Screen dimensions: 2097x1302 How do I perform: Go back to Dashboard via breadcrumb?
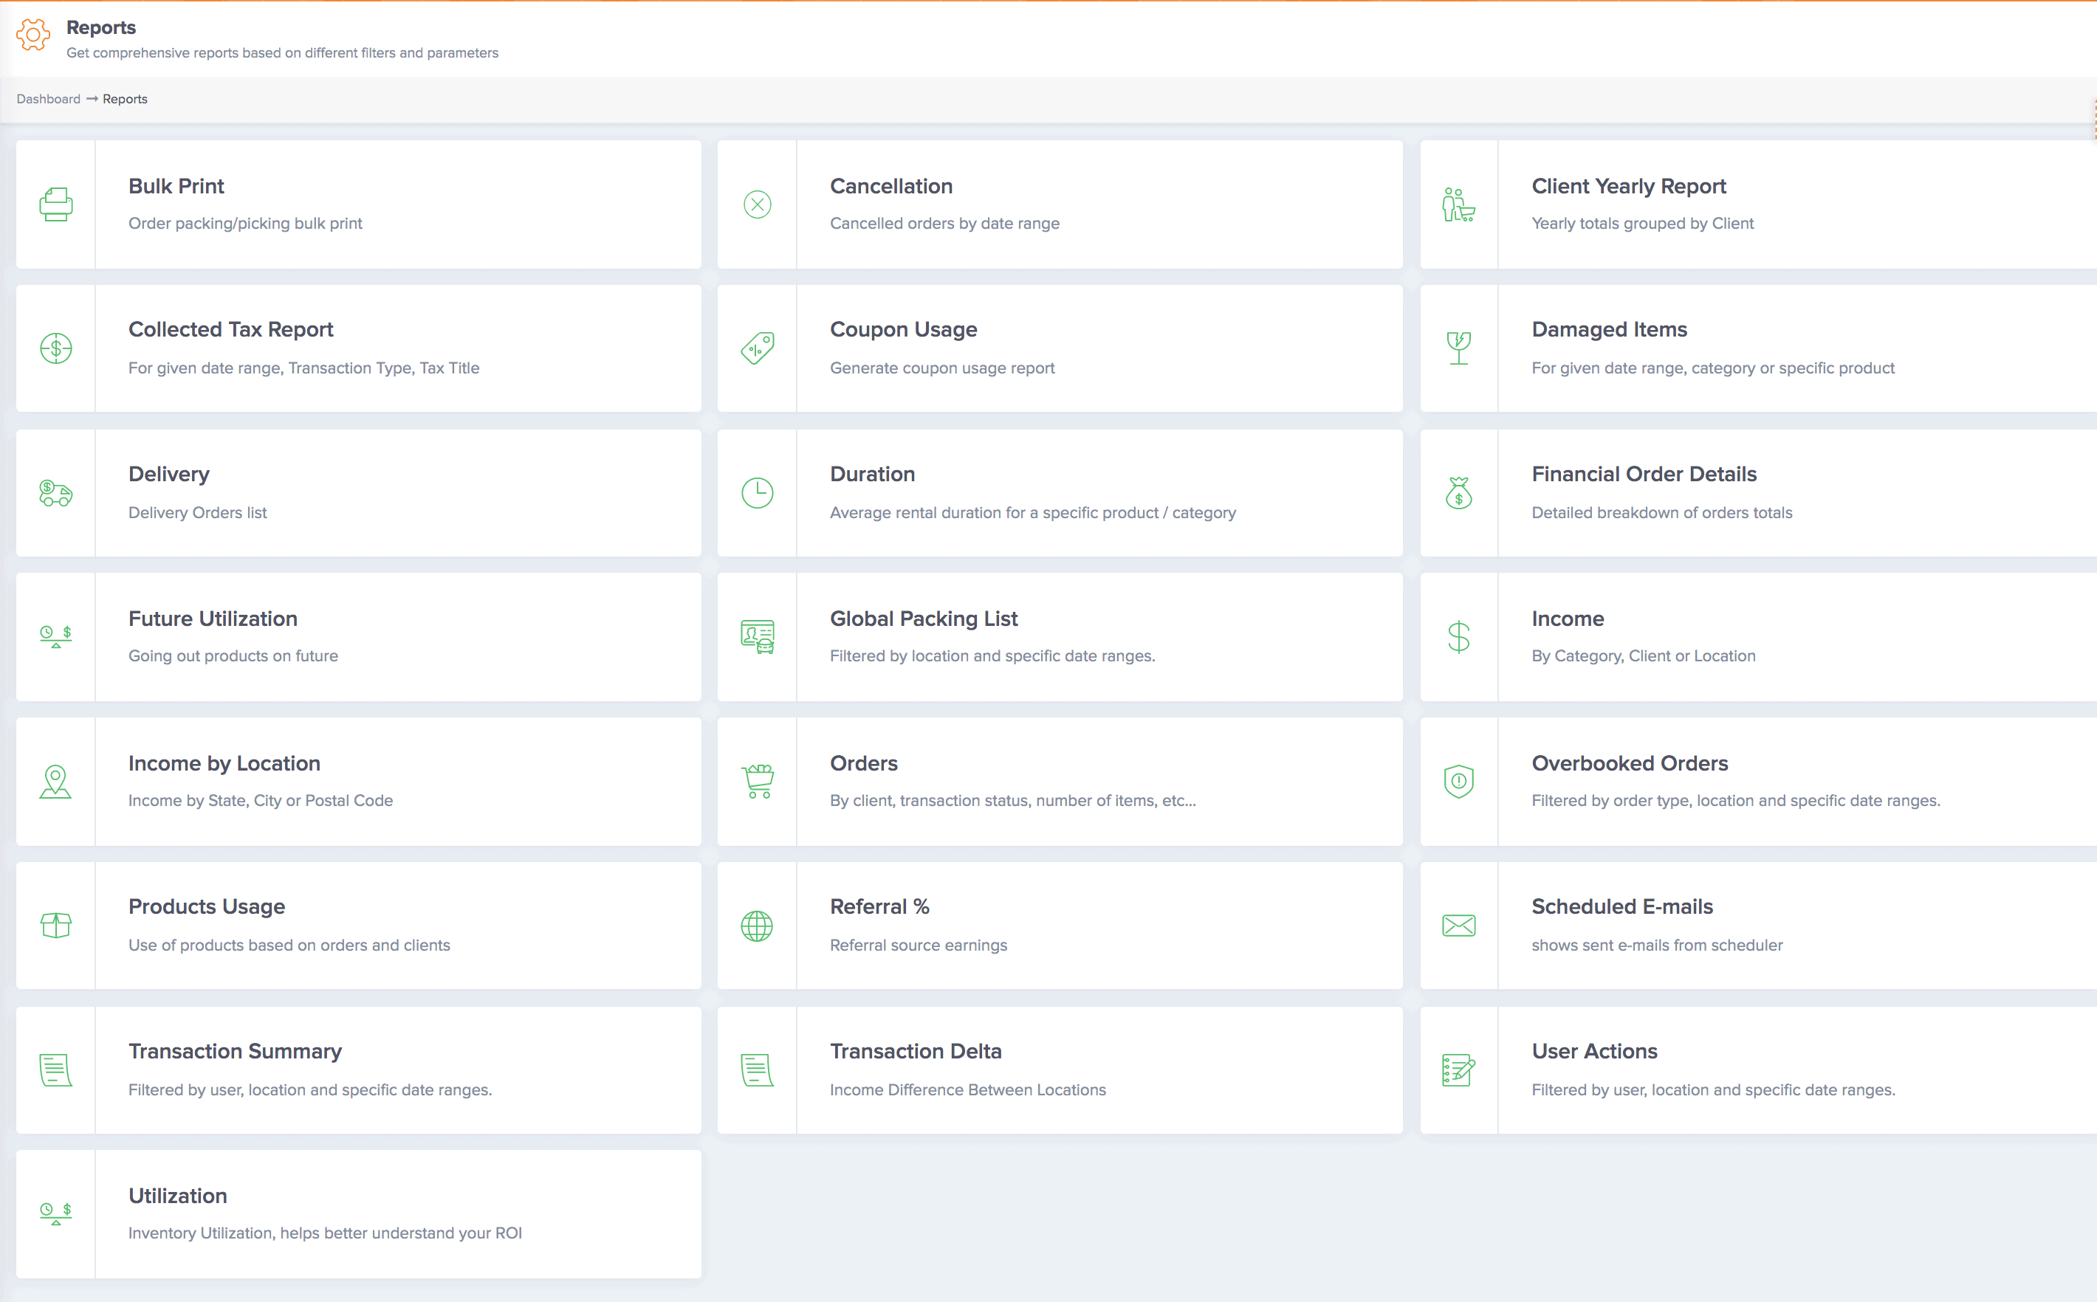click(x=48, y=99)
